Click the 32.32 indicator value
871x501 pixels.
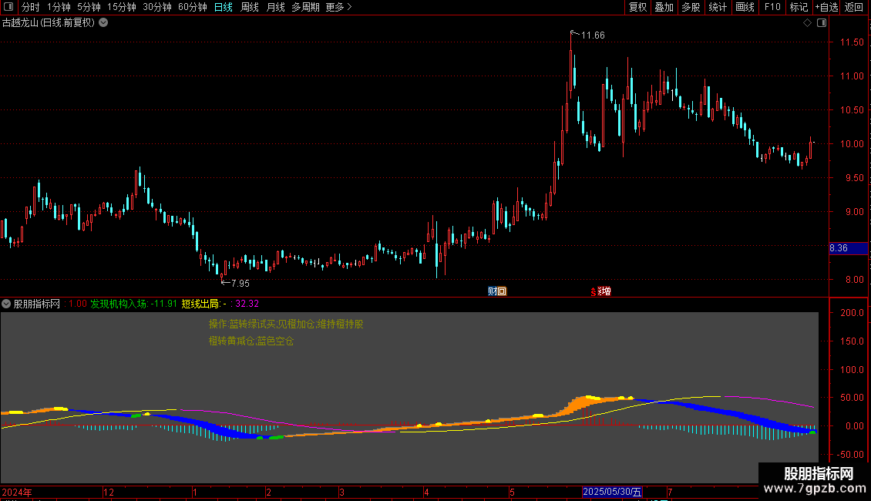point(247,304)
